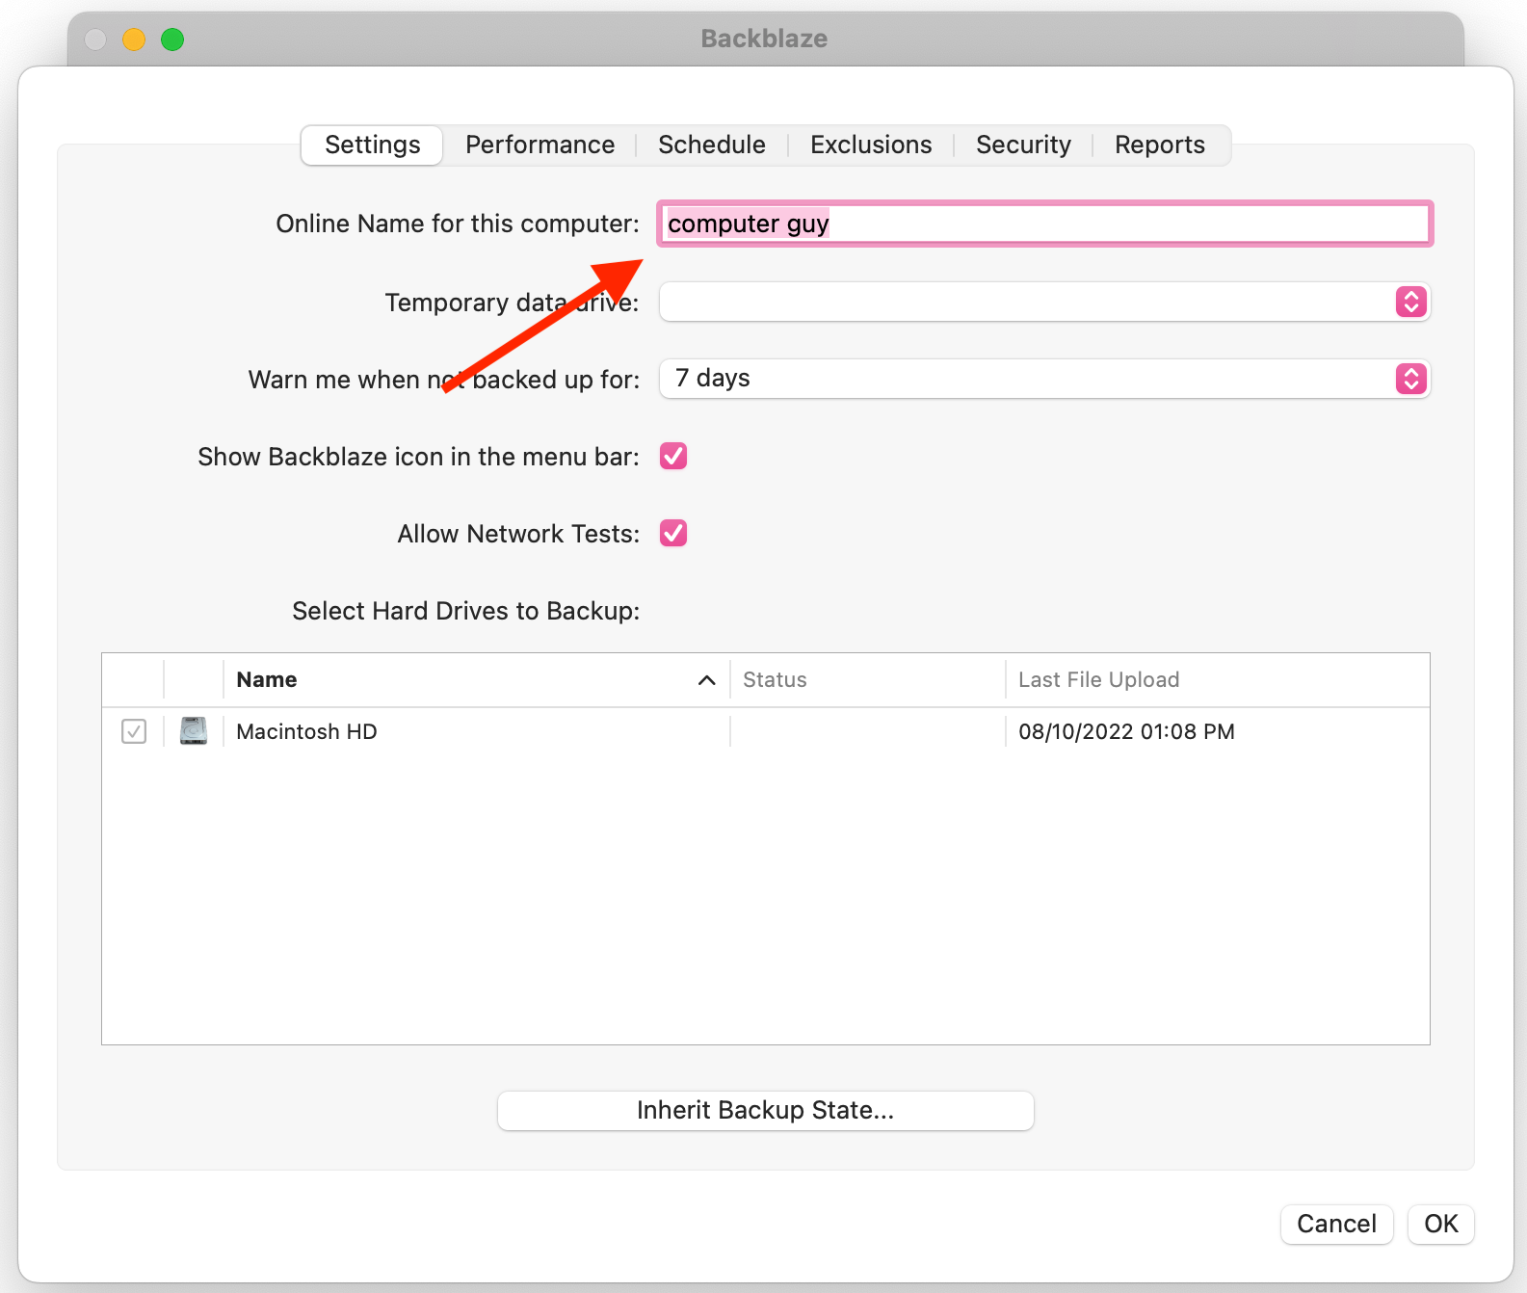1527x1293 pixels.
Task: Click the Macintosh HD drive icon
Action: tap(194, 731)
